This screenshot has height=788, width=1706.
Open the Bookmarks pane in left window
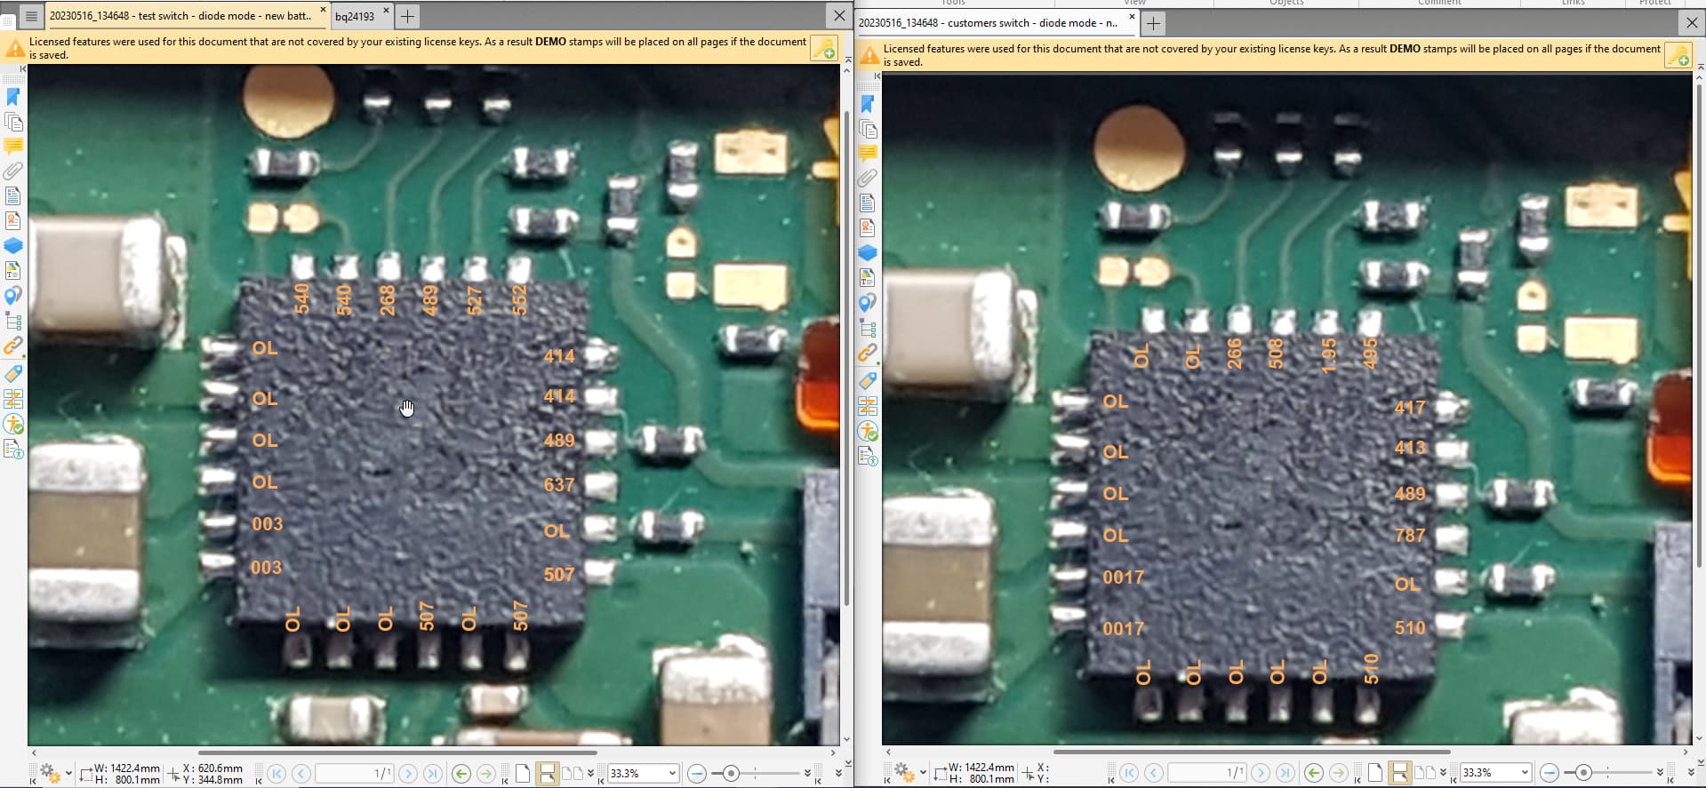[13, 96]
